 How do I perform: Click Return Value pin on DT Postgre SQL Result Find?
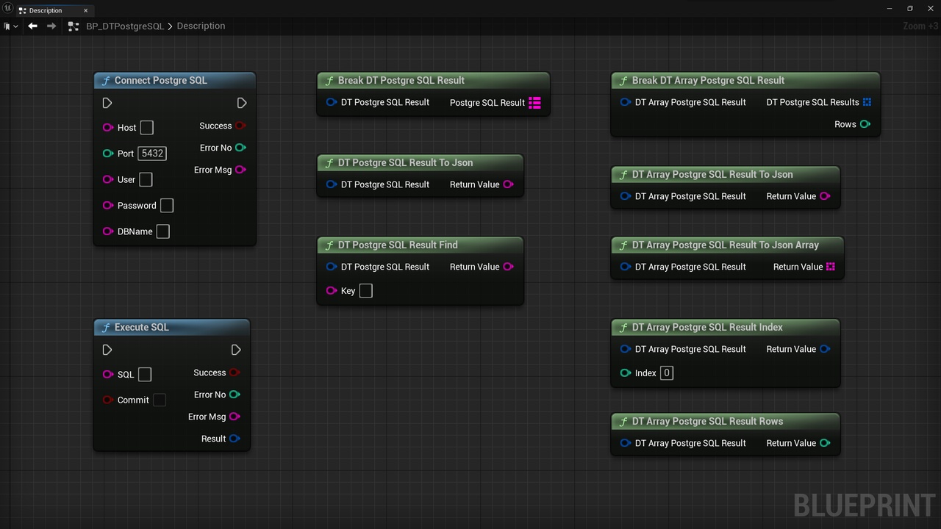pyautogui.click(x=508, y=267)
